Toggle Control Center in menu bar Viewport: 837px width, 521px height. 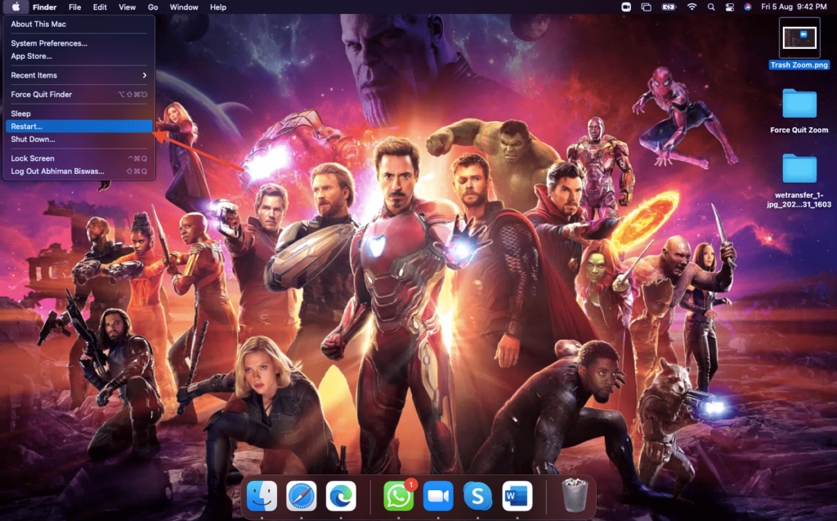pyautogui.click(x=728, y=7)
